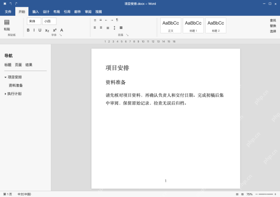
Task: Select 资料准备 in navigation tree
Action: [16, 85]
